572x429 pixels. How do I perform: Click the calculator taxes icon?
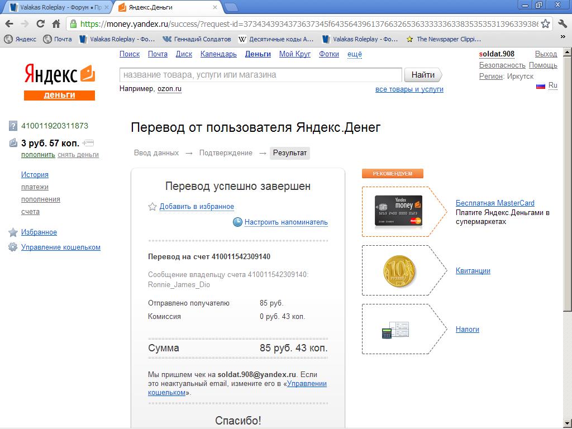pyautogui.click(x=395, y=330)
